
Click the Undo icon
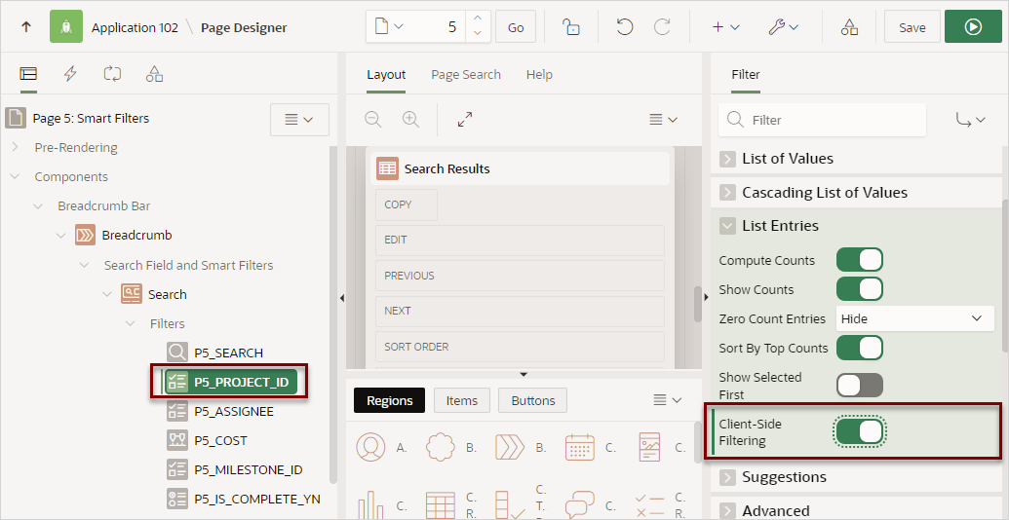coord(624,27)
